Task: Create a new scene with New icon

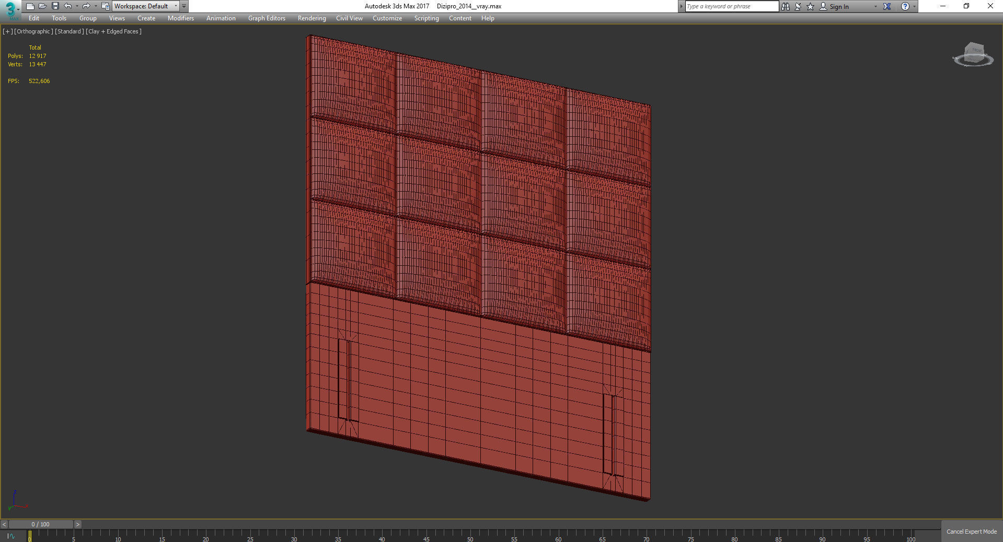Action: [30, 6]
